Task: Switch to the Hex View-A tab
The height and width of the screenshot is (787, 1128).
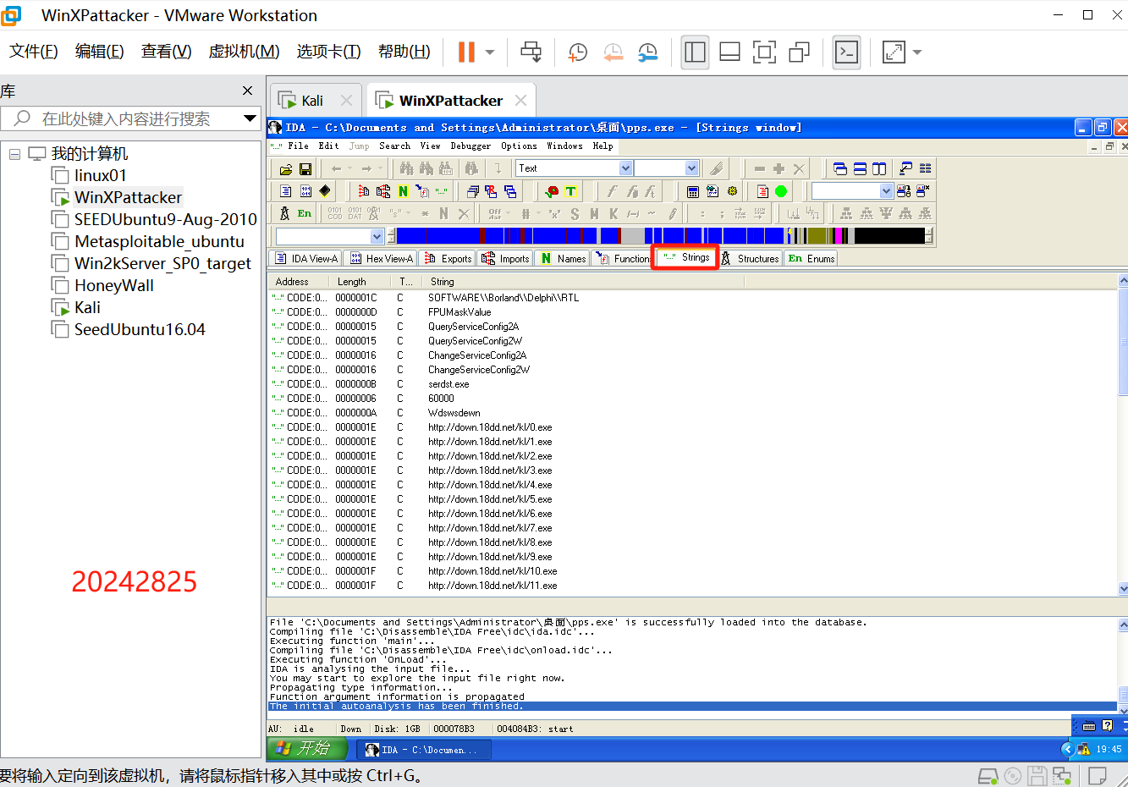Action: [x=381, y=258]
